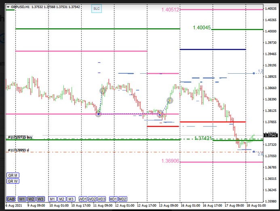The width and height of the screenshot is (280, 211).
Task: Click the M2 button
Action: [x=61, y=199]
